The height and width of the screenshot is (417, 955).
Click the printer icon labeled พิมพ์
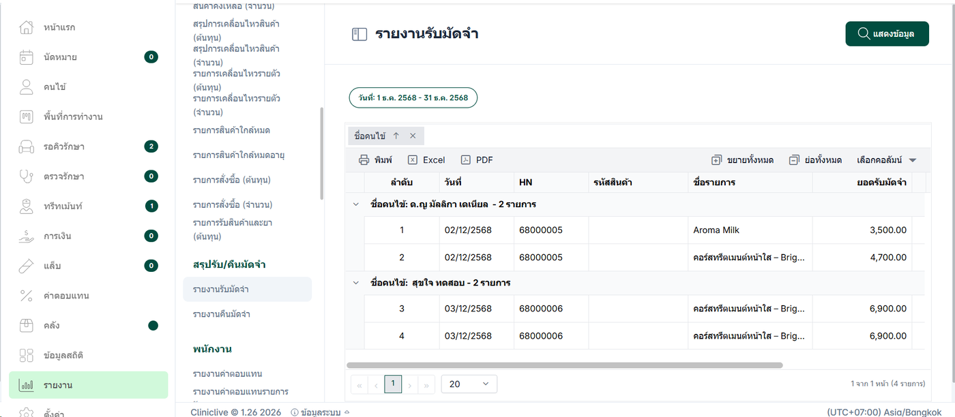pos(364,160)
